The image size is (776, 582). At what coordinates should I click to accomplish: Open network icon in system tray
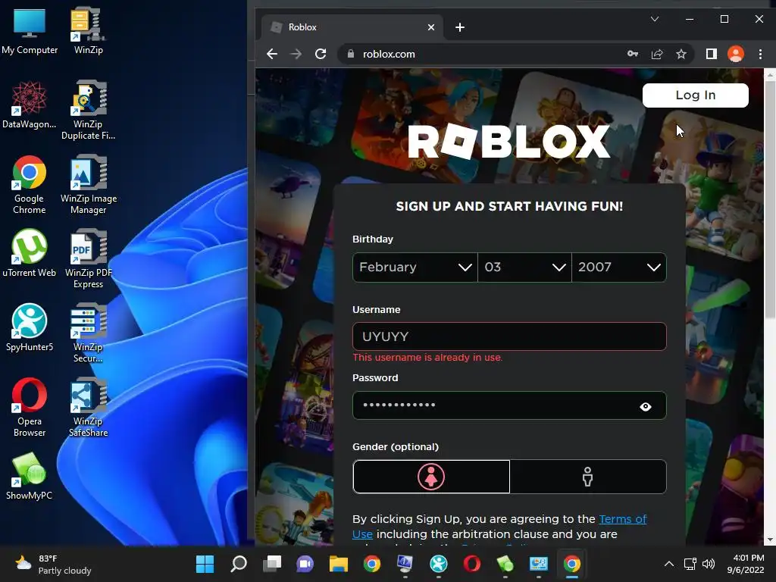point(690,564)
